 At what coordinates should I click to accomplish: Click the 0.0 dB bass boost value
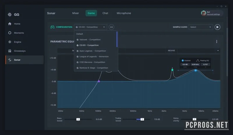tap(99, 119)
